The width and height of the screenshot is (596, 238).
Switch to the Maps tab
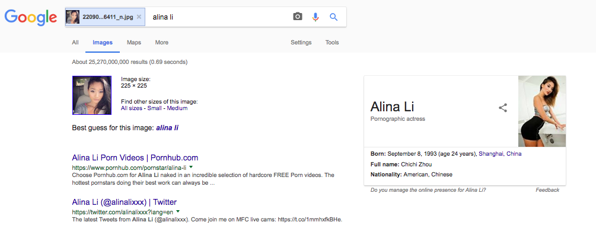[133, 43]
